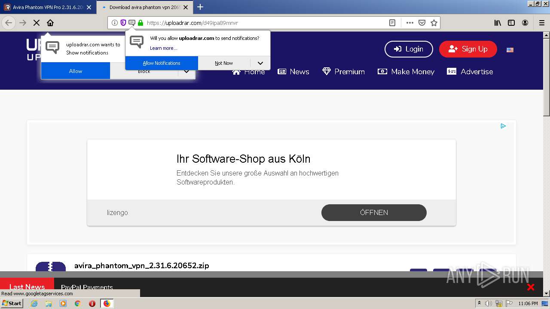Open the volume control in system tray
This screenshot has height=309, width=550.
pyautogui.click(x=489, y=303)
